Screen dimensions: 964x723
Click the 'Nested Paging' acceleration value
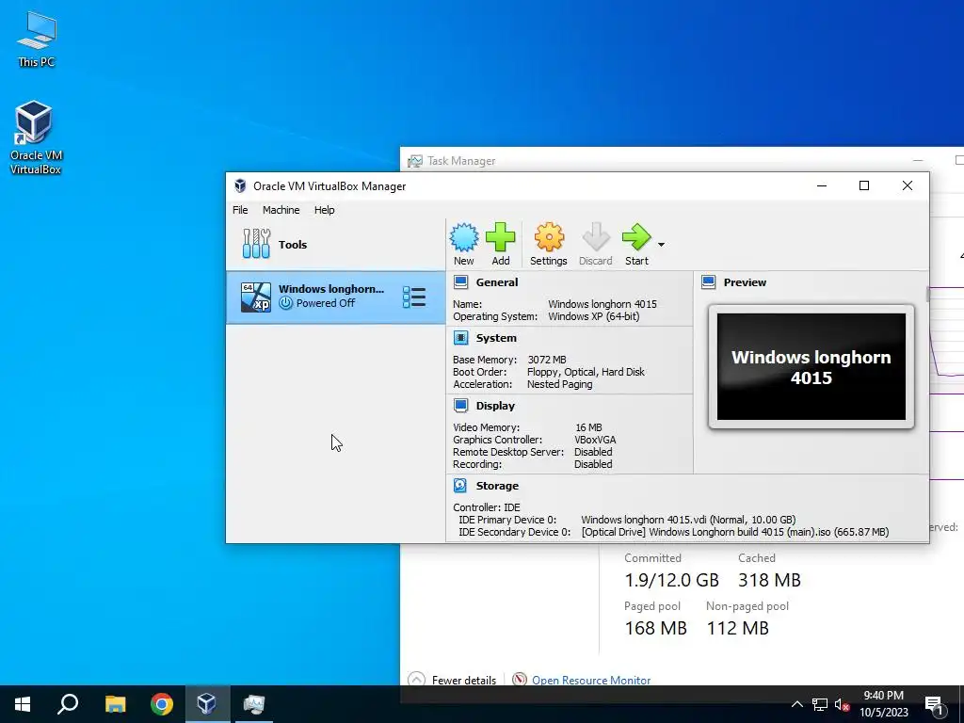click(559, 384)
